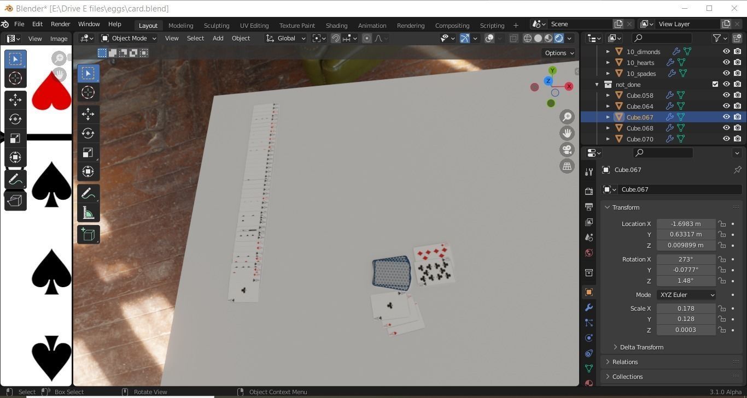This screenshot has height=398, width=747.
Task: Click the Location X value field
Action: click(x=686, y=224)
